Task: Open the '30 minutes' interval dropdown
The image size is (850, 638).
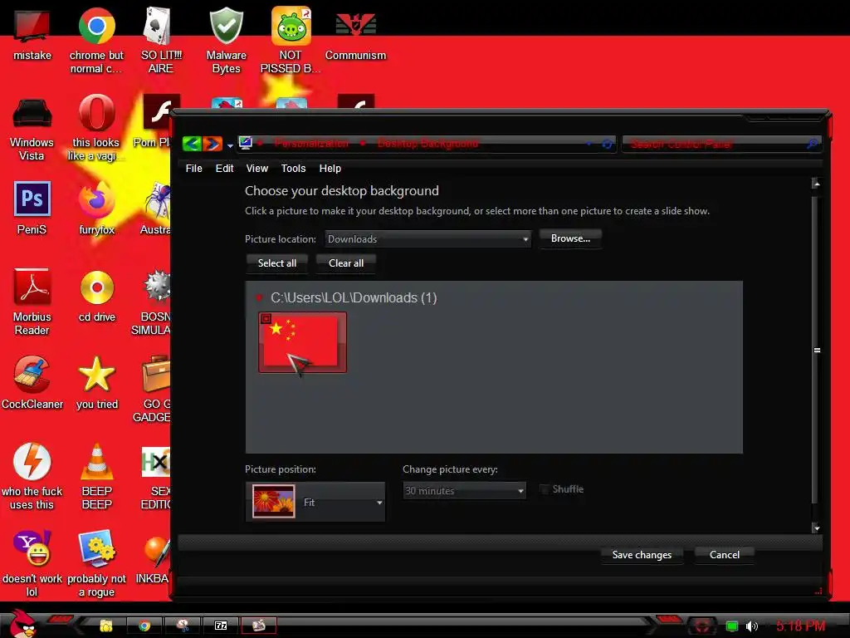Action: coord(465,490)
